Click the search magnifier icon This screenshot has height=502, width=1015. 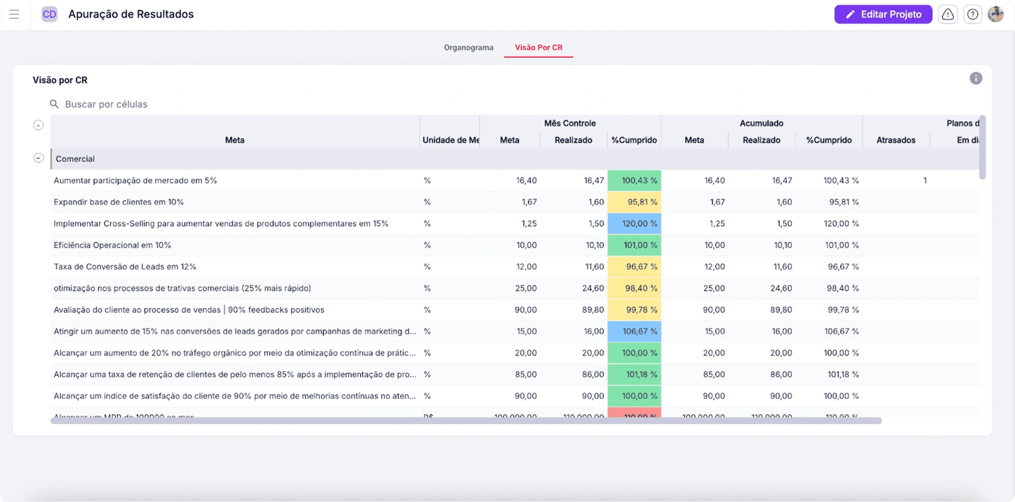pos(54,104)
